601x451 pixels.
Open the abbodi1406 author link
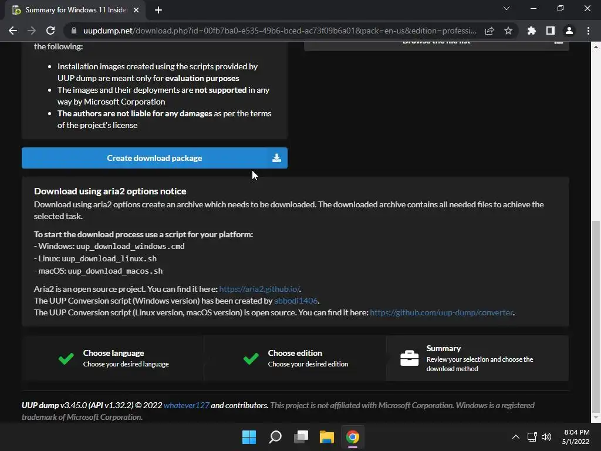coord(296,301)
